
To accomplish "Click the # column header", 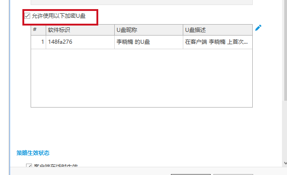I will (38, 30).
